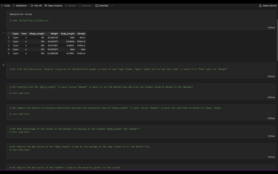Run all notebook cells with Run All
The height and width of the screenshot is (174, 278).
coord(36,5)
